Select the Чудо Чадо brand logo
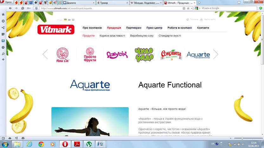 coord(144,55)
